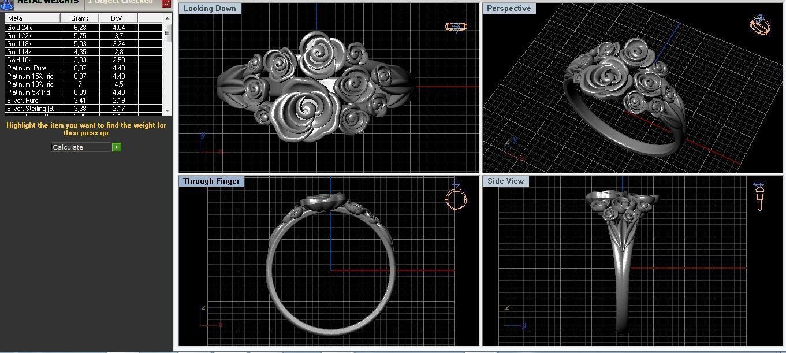Click the 3,24 DWT value for Gold 18k
This screenshot has width=786, height=353.
point(118,44)
